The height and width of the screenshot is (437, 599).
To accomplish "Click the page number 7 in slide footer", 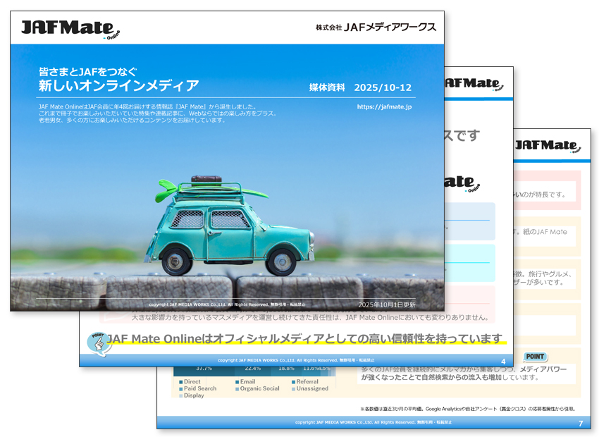I will [x=580, y=423].
